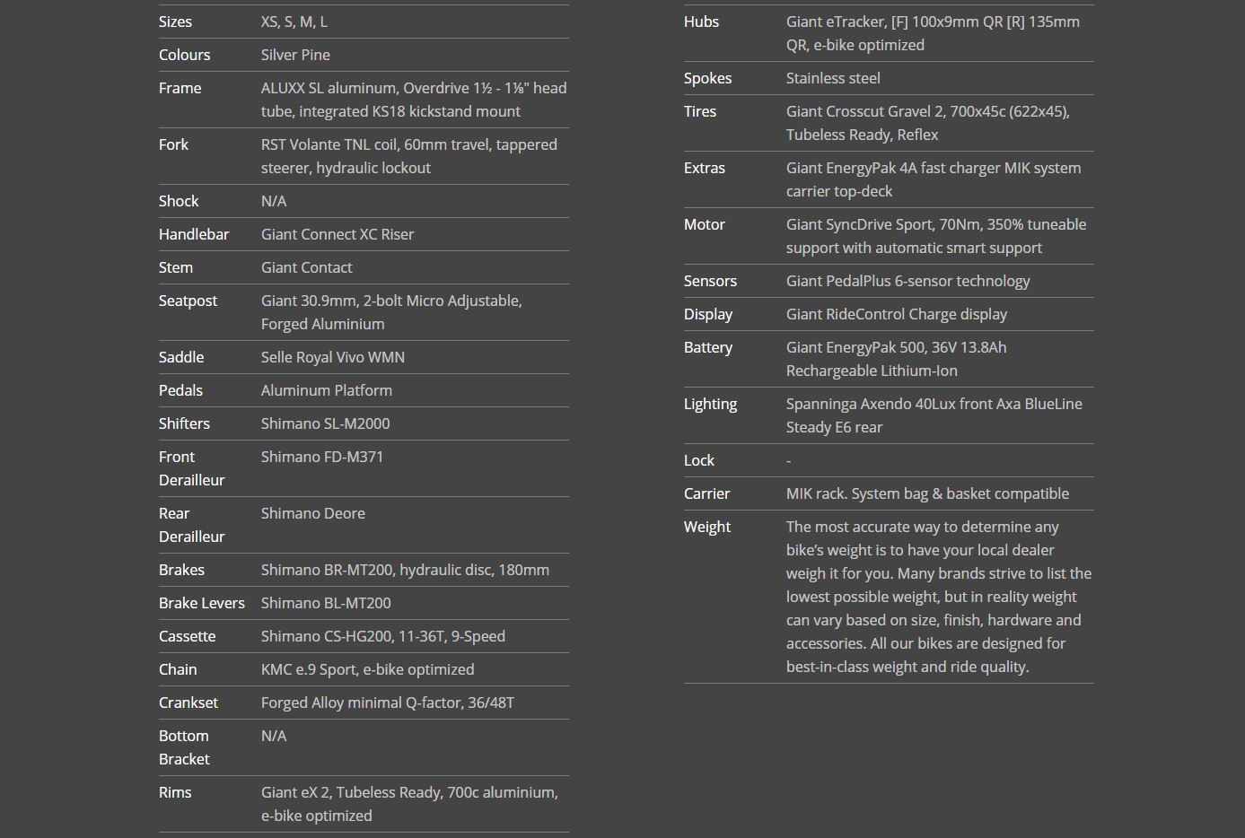This screenshot has height=838, width=1245.
Task: Click the Giant Crosscut Gravel 2 tires text
Action: click(927, 123)
